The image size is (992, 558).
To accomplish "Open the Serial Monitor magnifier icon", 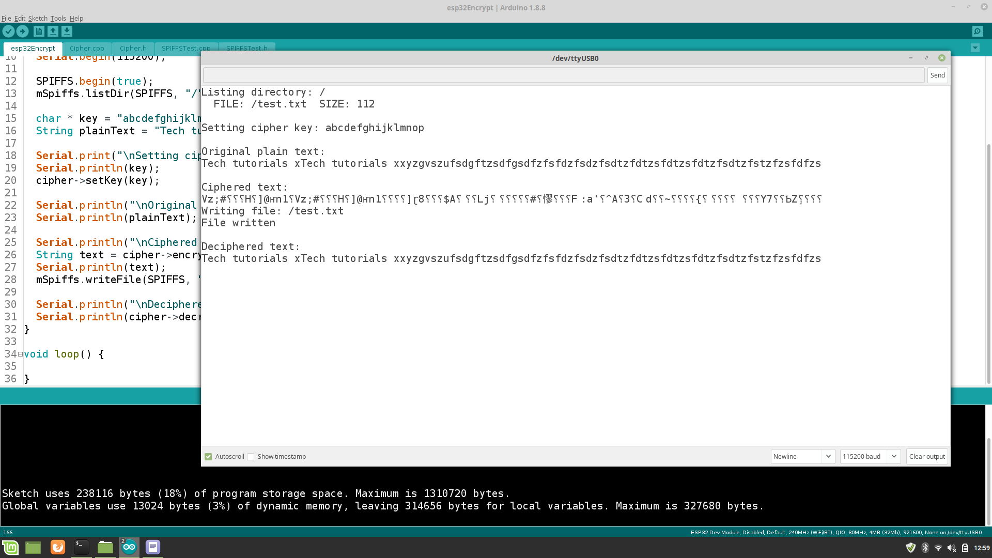I will click(x=978, y=32).
